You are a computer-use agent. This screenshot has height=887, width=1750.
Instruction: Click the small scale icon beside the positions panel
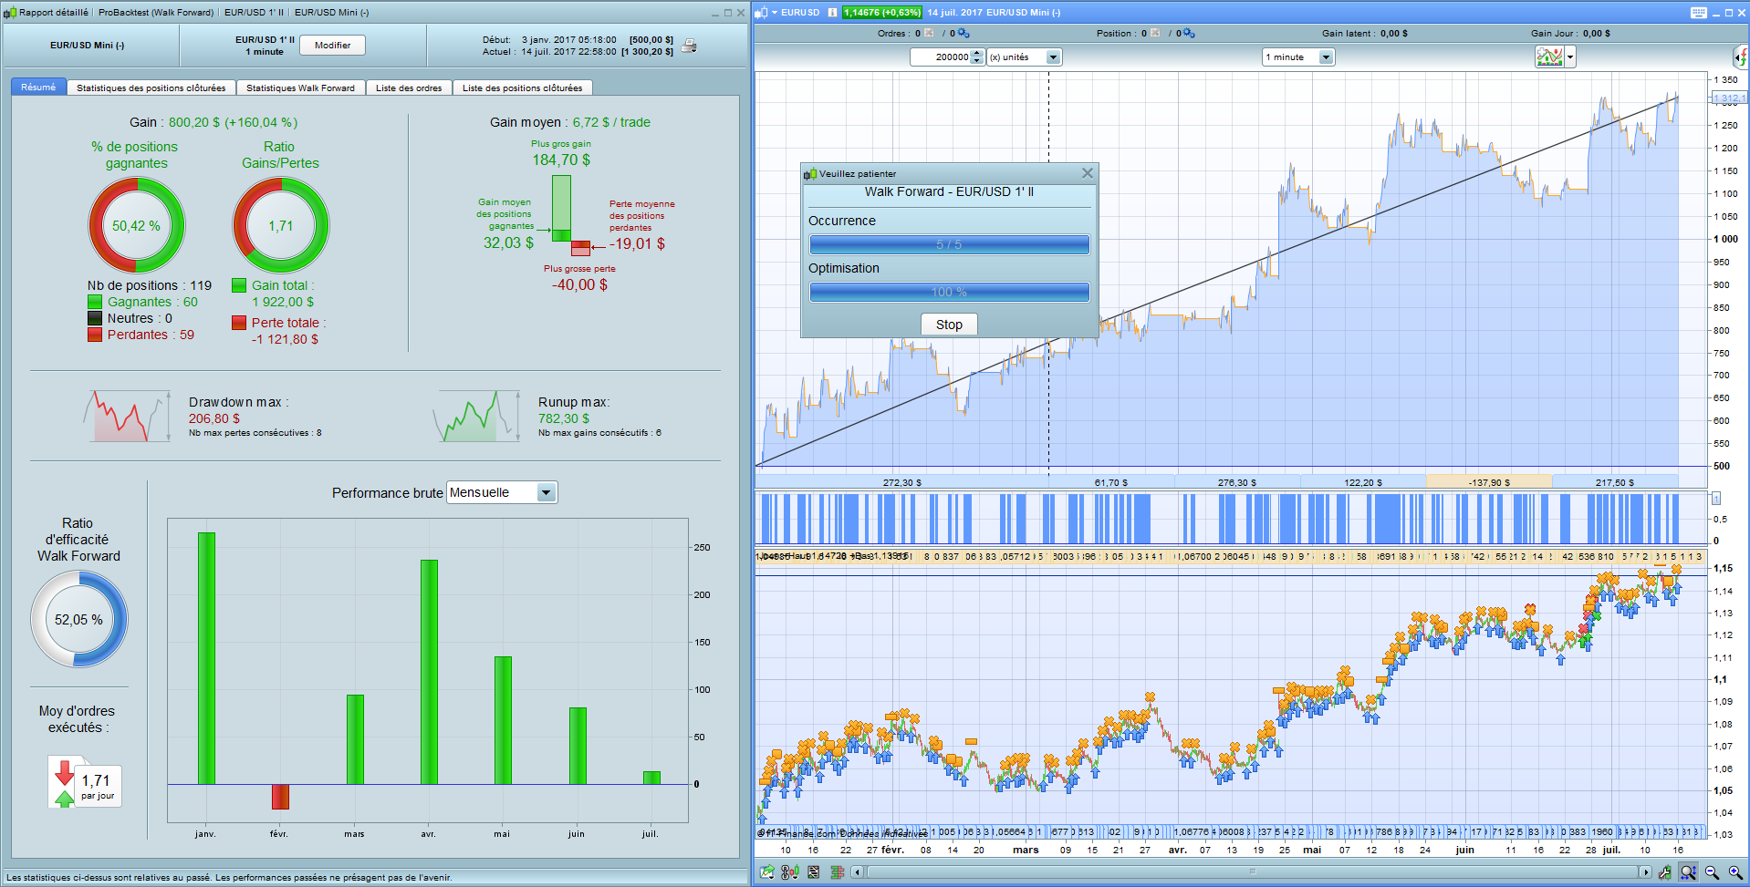(1715, 499)
